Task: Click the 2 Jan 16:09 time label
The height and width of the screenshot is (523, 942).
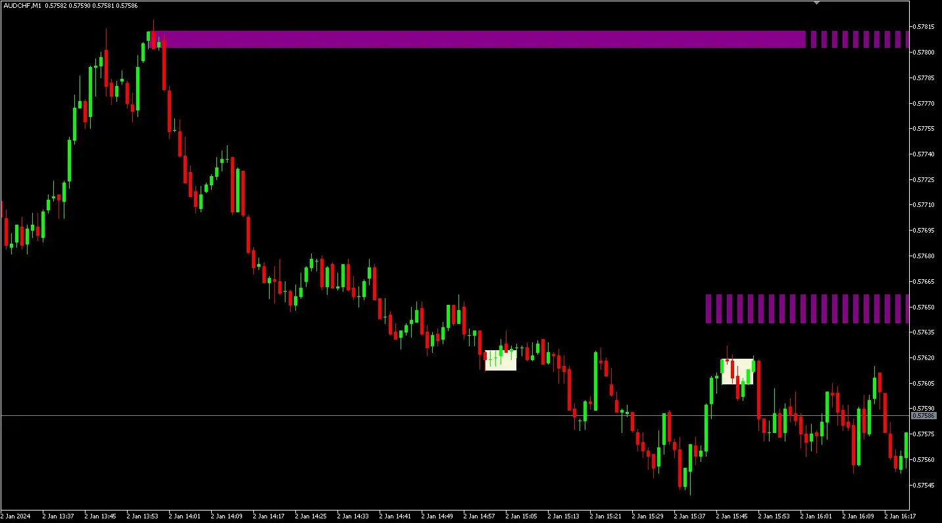Action: click(858, 516)
